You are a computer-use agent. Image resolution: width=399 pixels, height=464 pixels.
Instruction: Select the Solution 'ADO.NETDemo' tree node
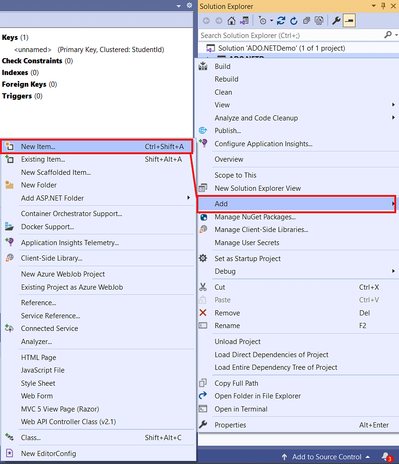[x=281, y=48]
